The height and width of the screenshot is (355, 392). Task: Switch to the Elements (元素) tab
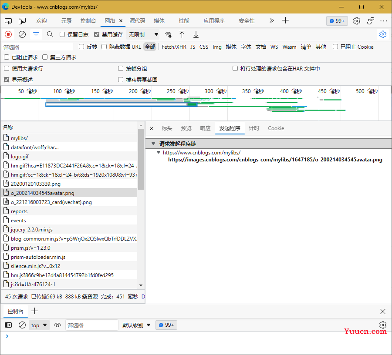(66, 21)
